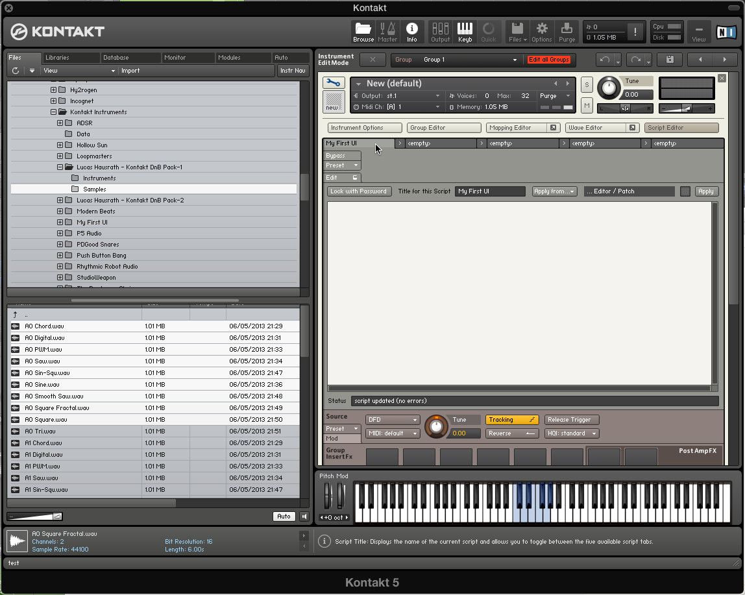Adjust the Source Tune knob
Viewport: 745px width, 595px height.
click(x=435, y=426)
